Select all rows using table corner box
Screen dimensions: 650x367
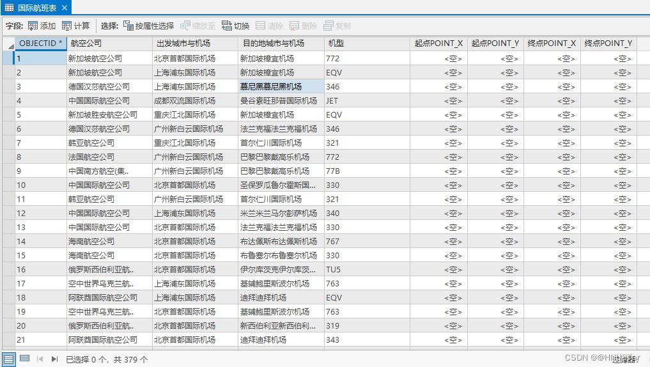click(8, 43)
